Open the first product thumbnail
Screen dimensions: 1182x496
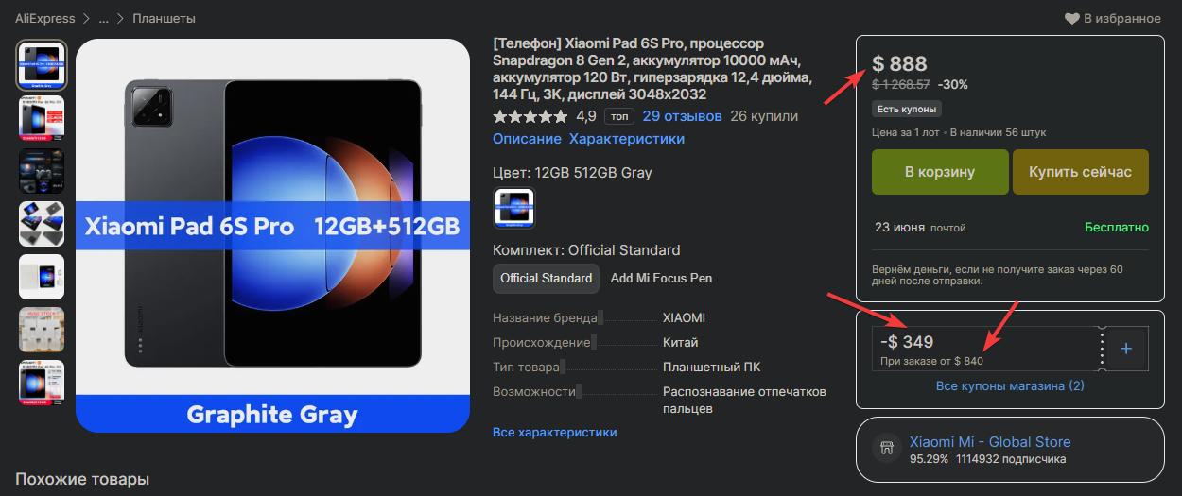click(x=42, y=64)
